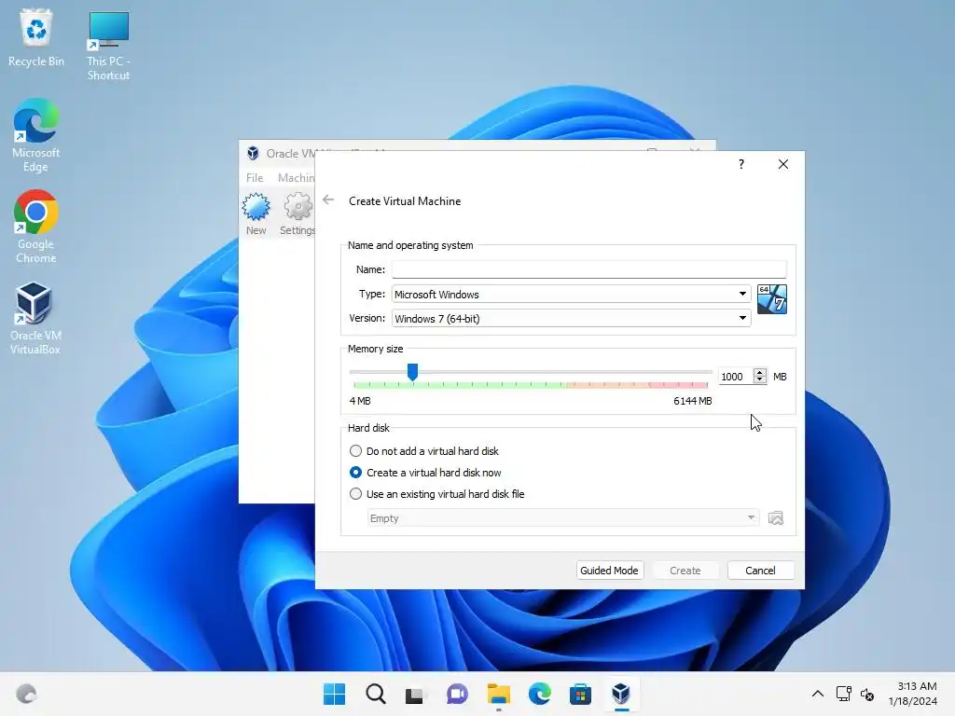Open the dialog help question mark

pyautogui.click(x=740, y=164)
